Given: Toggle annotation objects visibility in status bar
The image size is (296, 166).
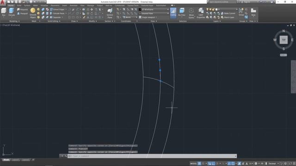Looking at the screenshot, I should point(240,164).
